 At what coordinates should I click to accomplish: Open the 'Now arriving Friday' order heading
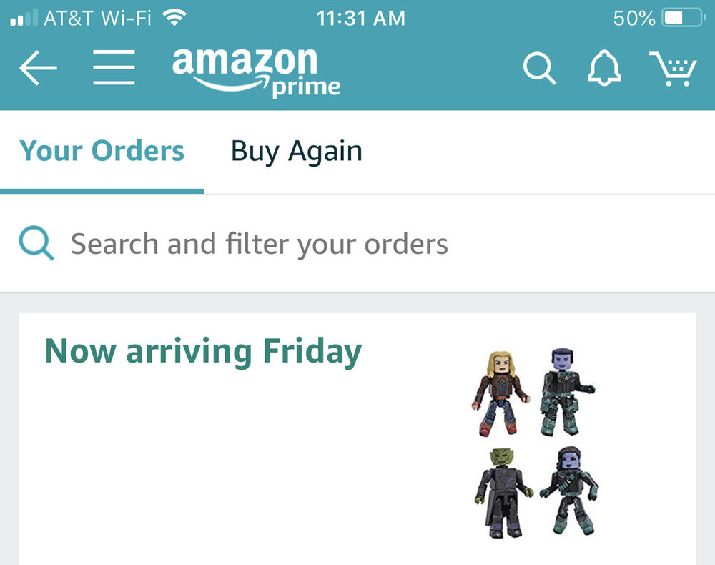coord(203,351)
